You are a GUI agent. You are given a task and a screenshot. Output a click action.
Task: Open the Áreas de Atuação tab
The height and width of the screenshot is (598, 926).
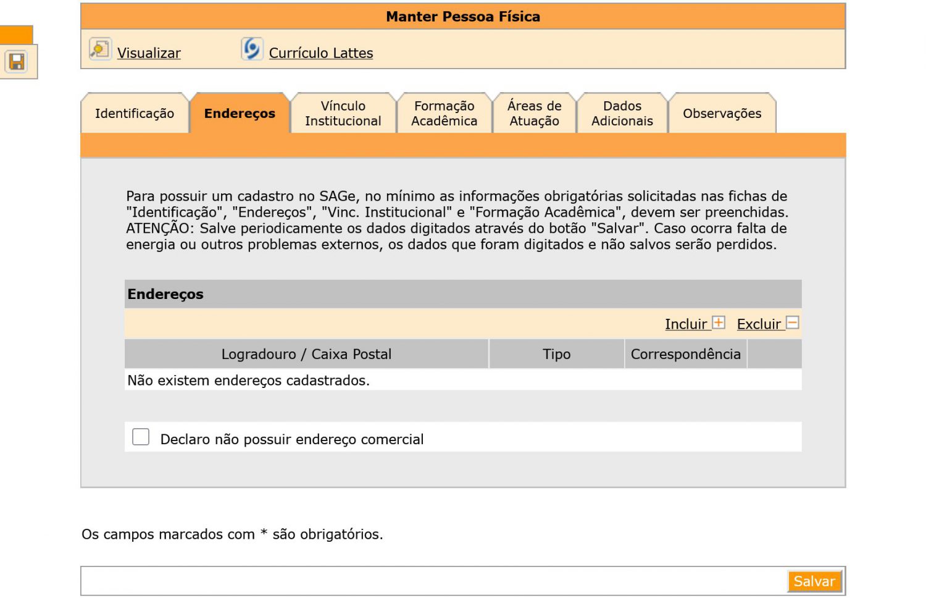534,114
